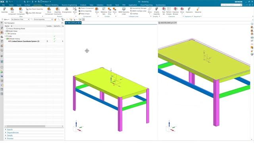254x143 pixels.
Task: Click the Make Unique button
Action: click(84, 14)
